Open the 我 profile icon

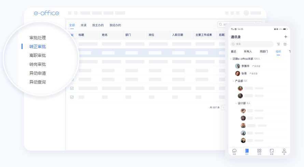(284, 151)
